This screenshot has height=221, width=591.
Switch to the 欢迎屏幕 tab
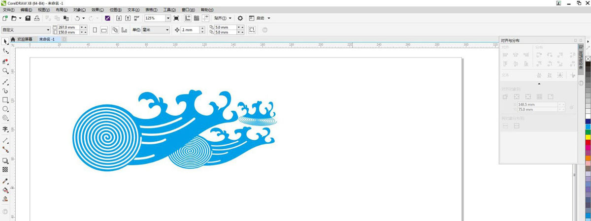pos(24,39)
